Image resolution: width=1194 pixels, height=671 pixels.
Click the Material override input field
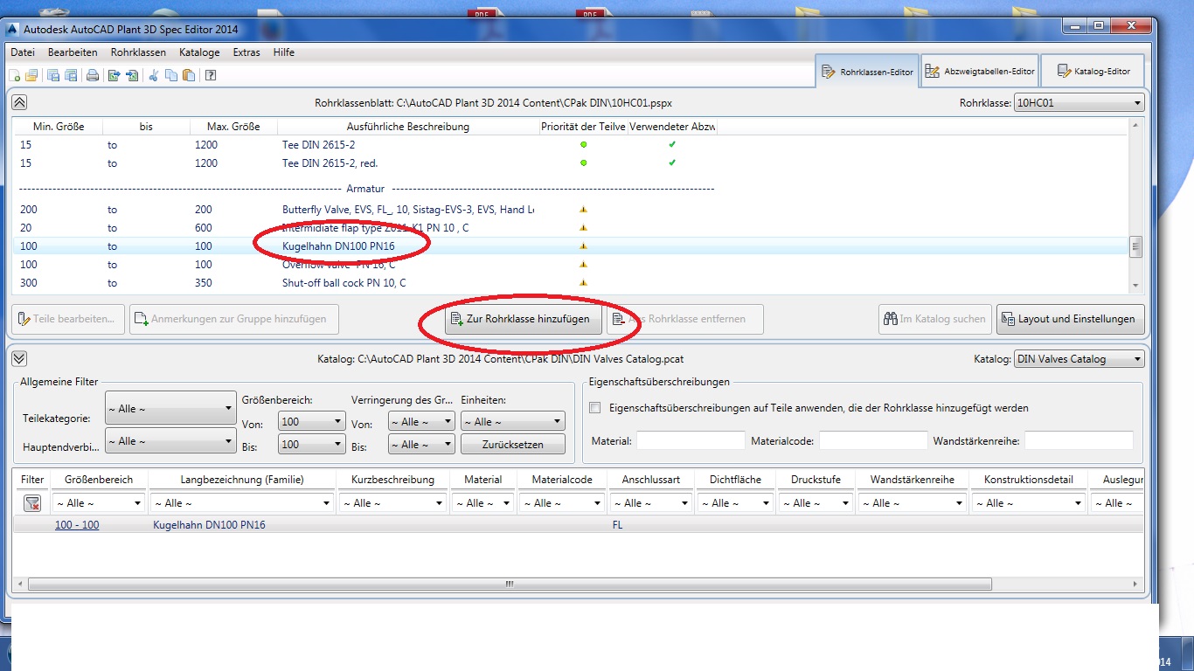691,441
